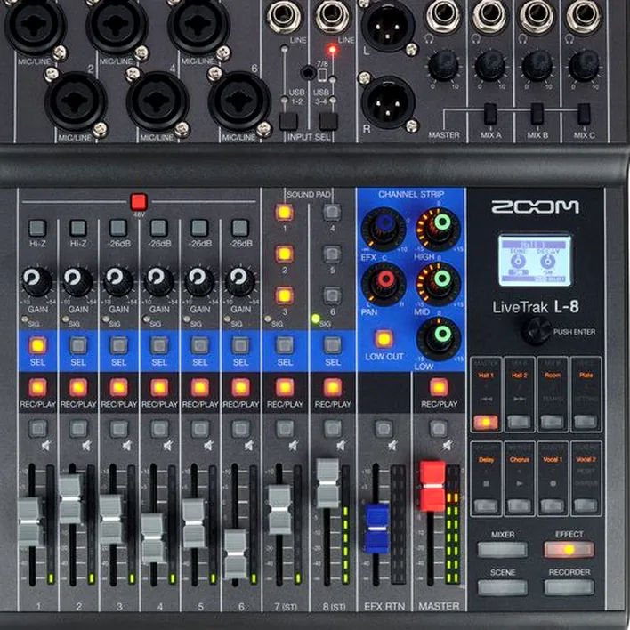This screenshot has height=630, width=630.
Task: Toggle Hi-Z on channel 2
Action: coord(78,228)
